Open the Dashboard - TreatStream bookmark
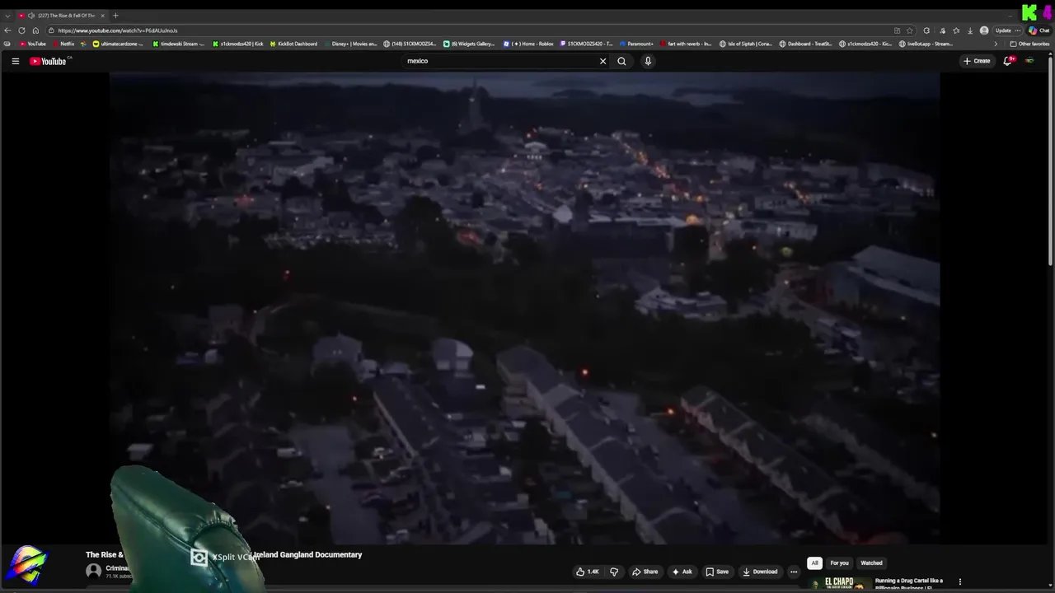 coord(805,44)
